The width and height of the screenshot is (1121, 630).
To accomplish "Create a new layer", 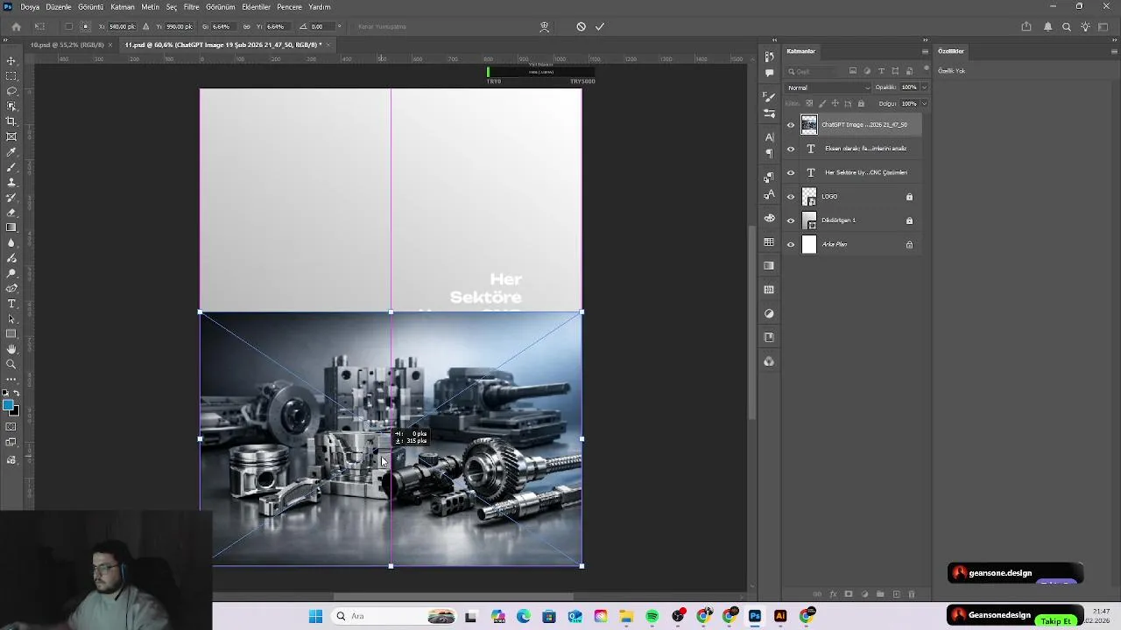I will coord(896,594).
